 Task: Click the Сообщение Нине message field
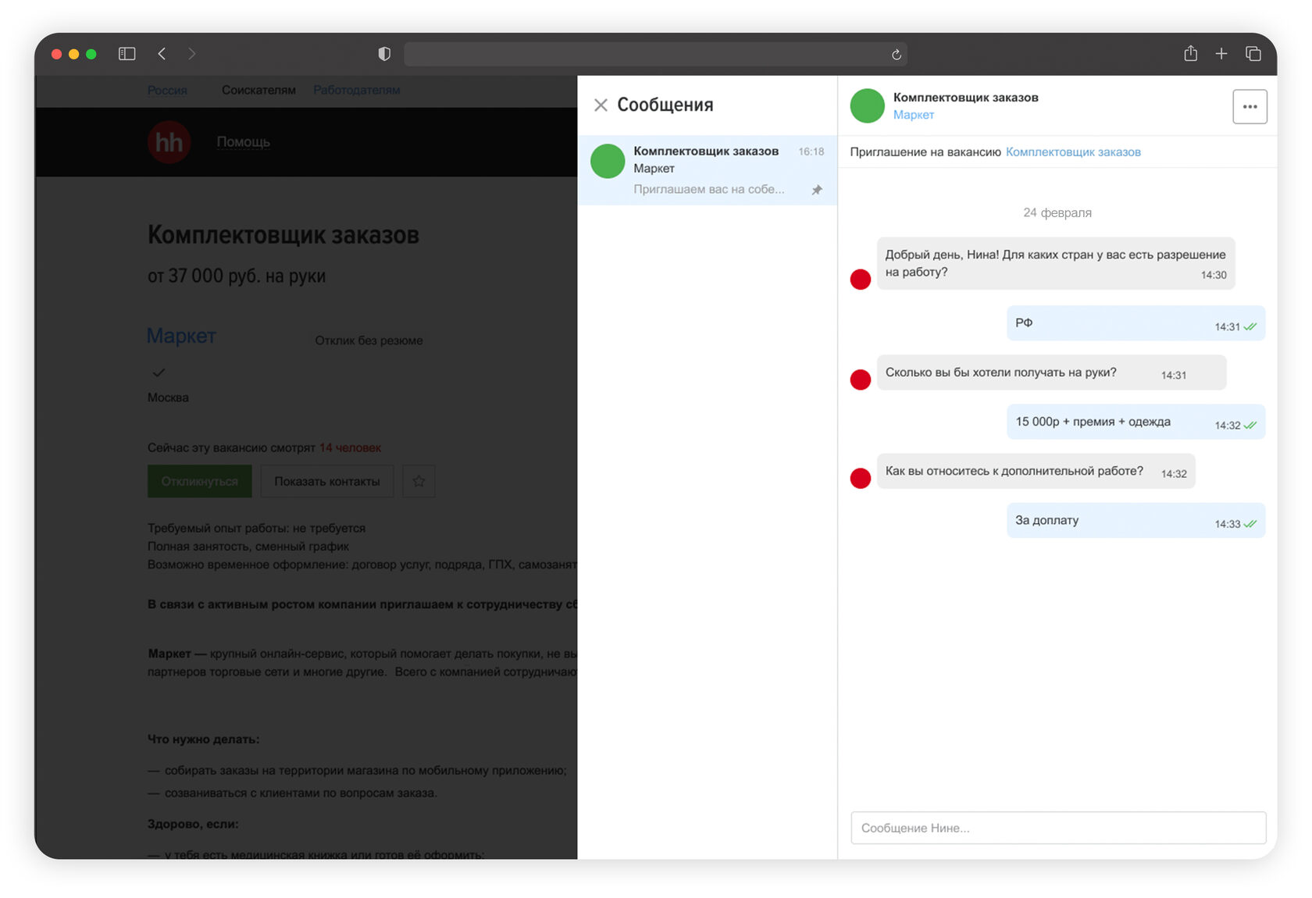[1058, 828]
